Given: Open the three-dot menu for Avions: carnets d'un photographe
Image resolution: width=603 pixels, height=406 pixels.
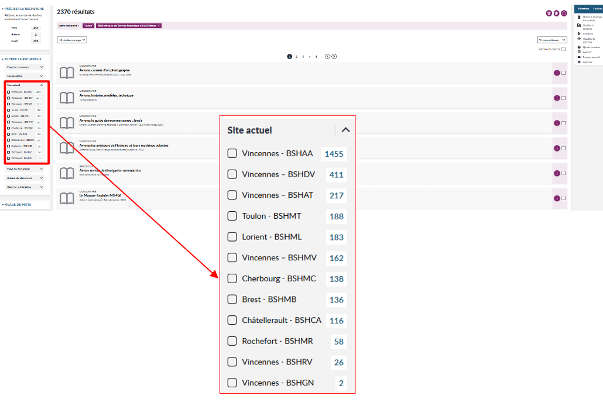Looking at the screenshot, I should 557,73.
